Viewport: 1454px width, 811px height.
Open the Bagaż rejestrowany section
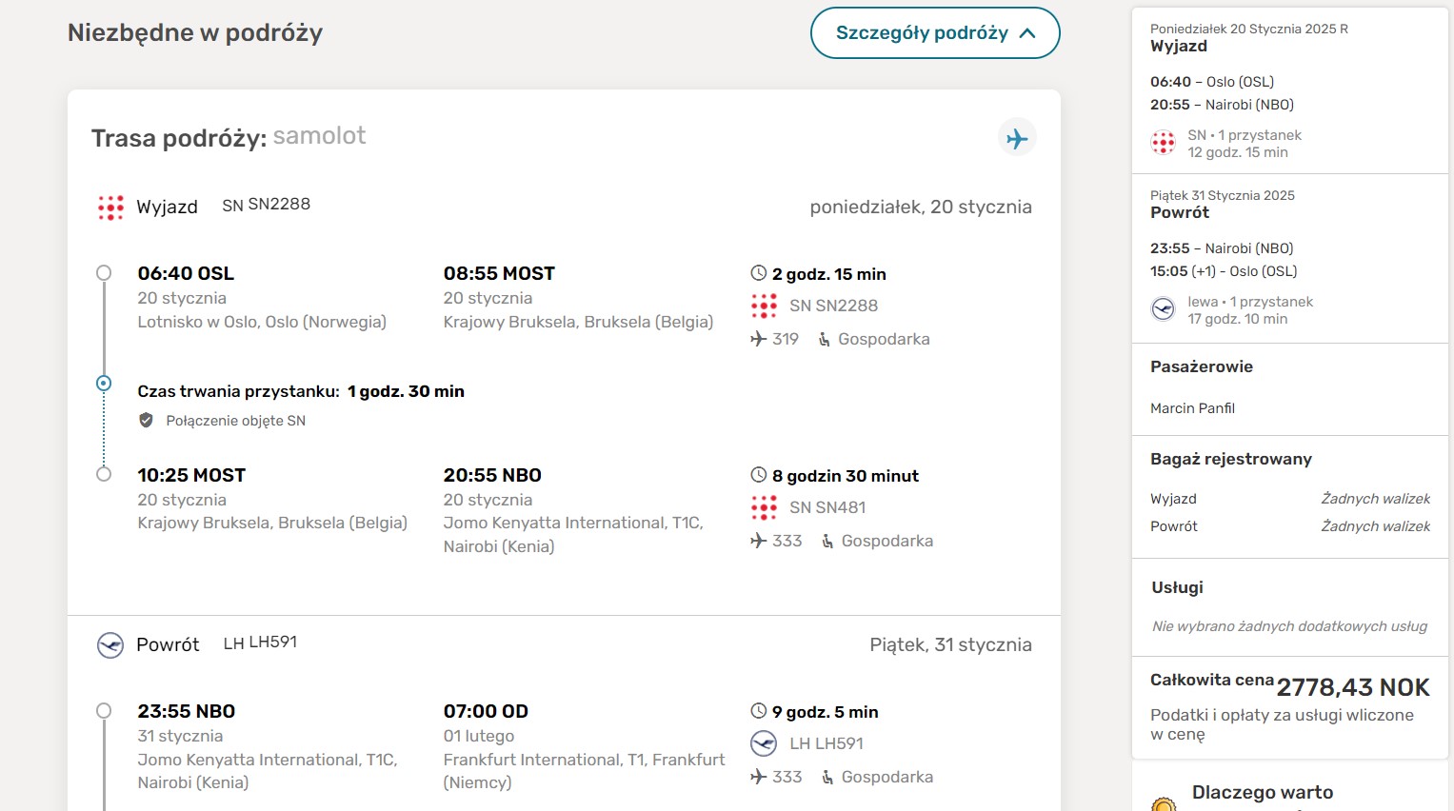point(1231,459)
